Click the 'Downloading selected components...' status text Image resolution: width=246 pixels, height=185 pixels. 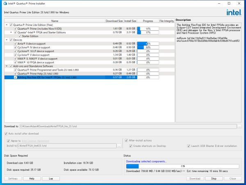tap(146, 161)
